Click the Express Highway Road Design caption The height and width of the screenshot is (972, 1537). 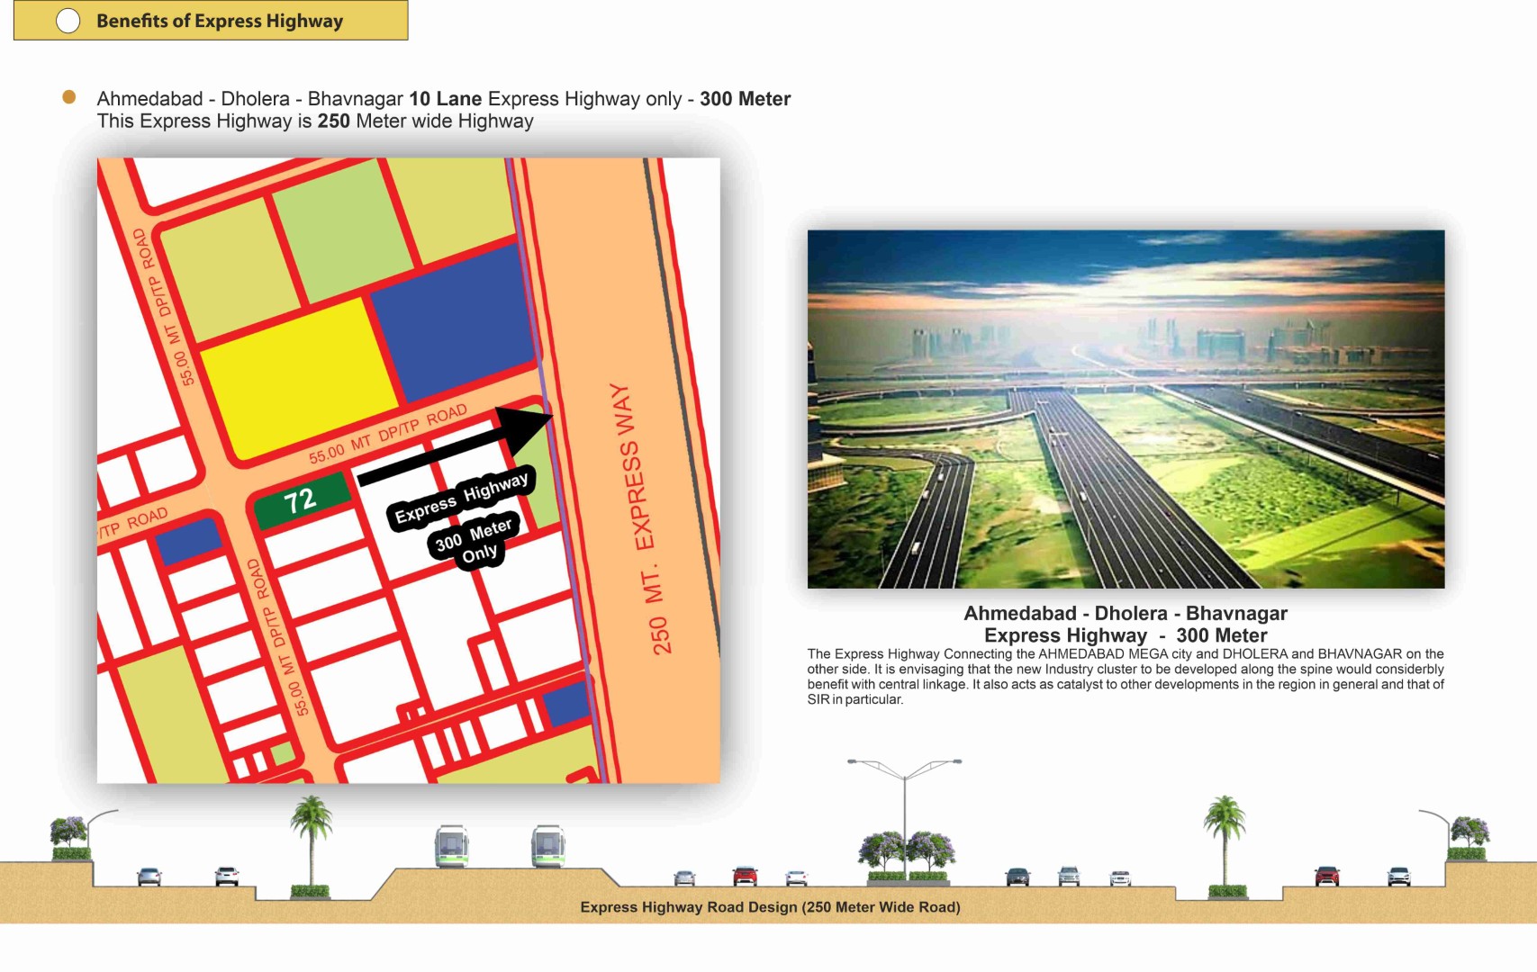pyautogui.click(x=770, y=907)
